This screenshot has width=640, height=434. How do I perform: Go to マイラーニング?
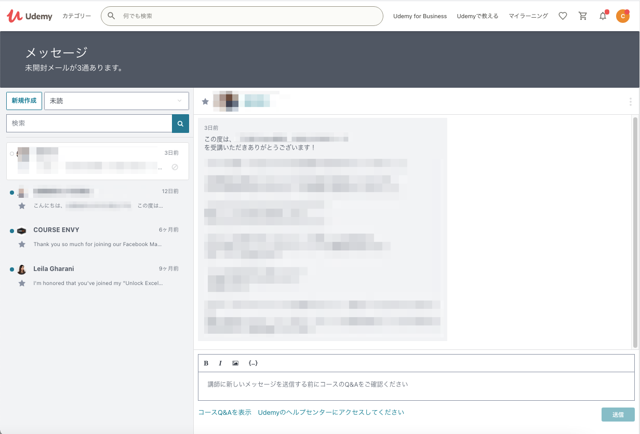pyautogui.click(x=528, y=16)
